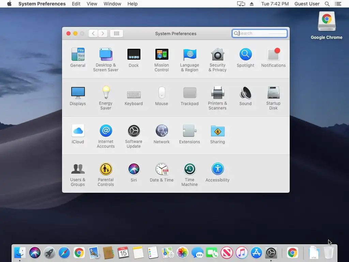Click the Tue 7:42 PM clock

275,4
